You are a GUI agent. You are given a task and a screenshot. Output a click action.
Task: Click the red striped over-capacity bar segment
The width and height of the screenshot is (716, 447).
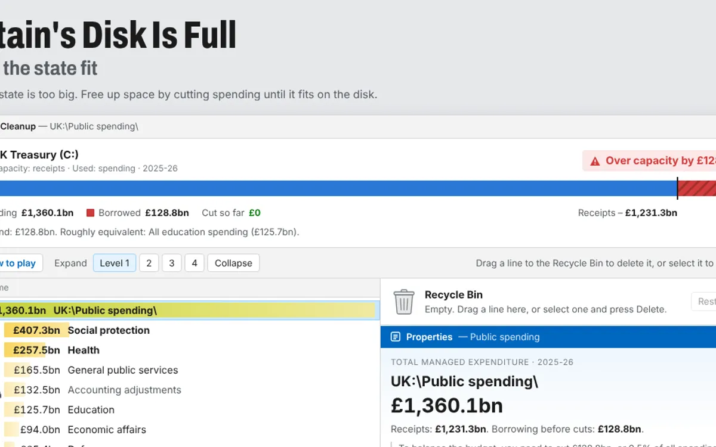pos(697,188)
